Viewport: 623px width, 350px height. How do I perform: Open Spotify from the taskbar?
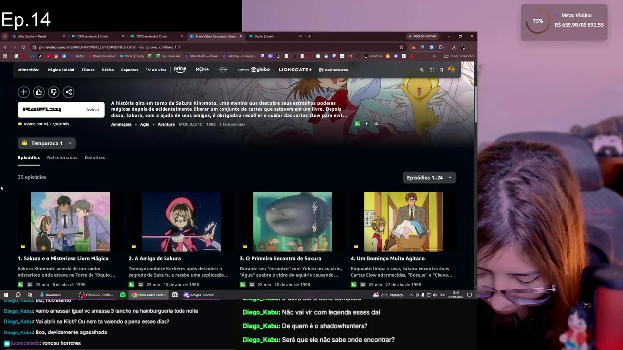click(123, 295)
